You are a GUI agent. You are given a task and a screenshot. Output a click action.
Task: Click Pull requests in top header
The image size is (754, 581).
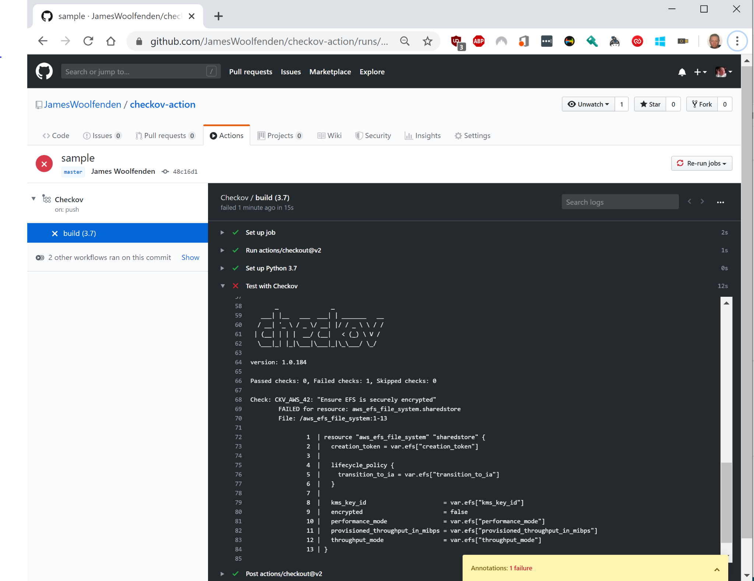pyautogui.click(x=251, y=72)
